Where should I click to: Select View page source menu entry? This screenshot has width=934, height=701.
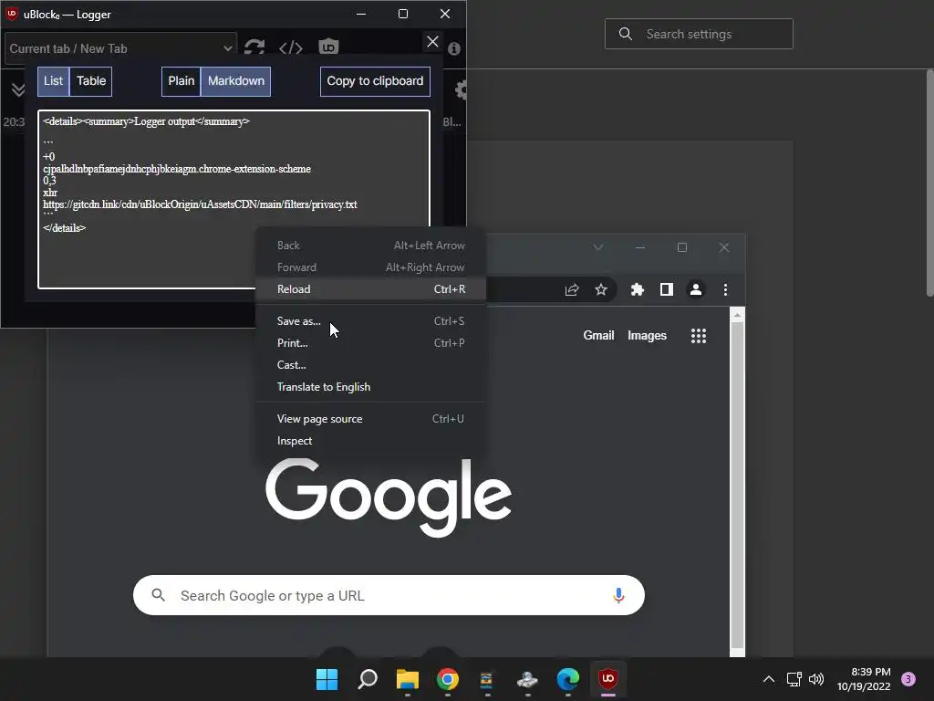click(x=370, y=419)
